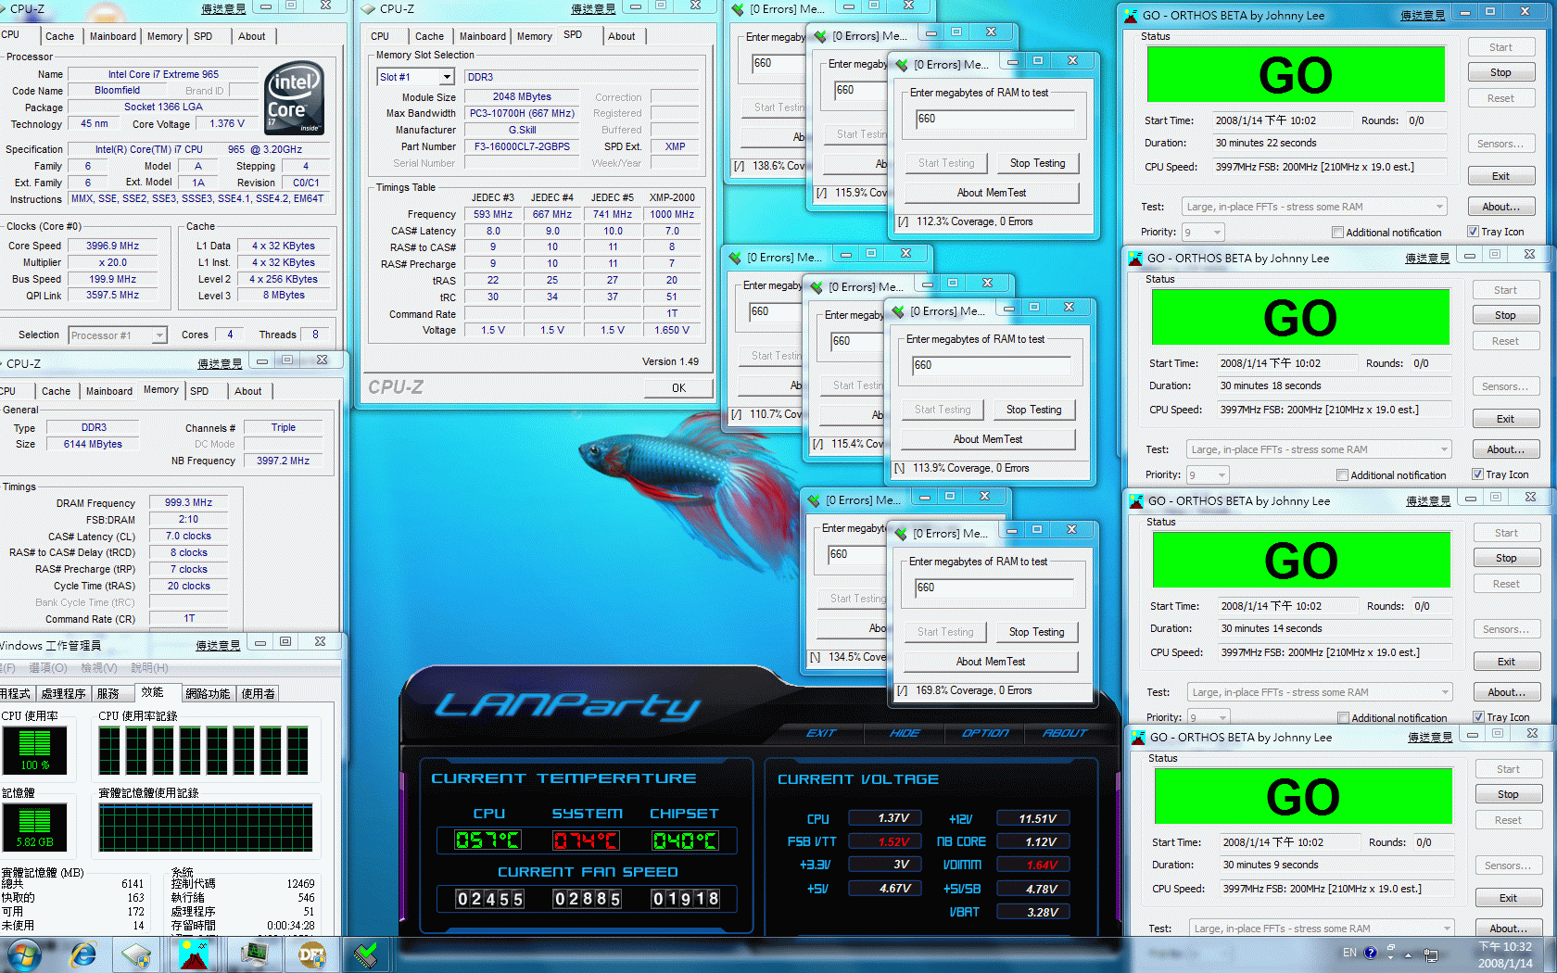This screenshot has width=1557, height=973.
Task: Uncheck Tray Icon in the 30 minutes 22 seconds ORTHOS
Action: (x=1474, y=232)
